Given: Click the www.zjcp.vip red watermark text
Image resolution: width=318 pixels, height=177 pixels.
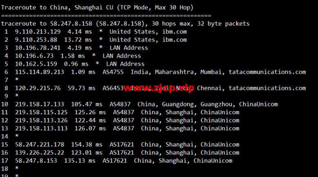Looking at the screenshot, I should pyautogui.click(x=159, y=88).
